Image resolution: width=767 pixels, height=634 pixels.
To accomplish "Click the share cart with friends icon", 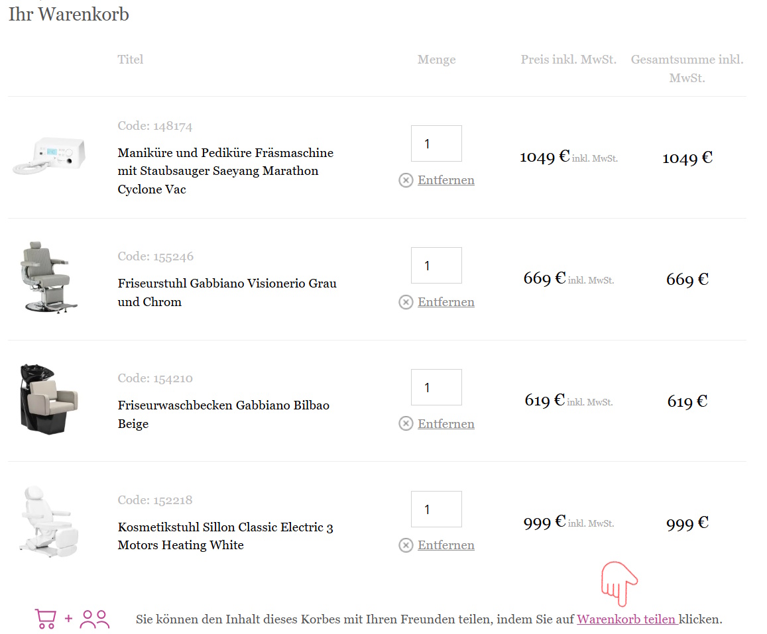I will (72, 619).
